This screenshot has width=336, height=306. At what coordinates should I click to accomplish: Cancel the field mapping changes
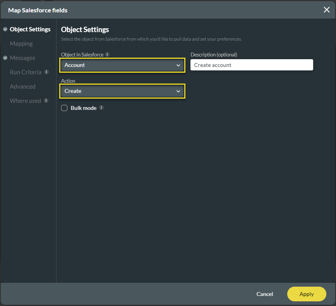(x=264, y=294)
